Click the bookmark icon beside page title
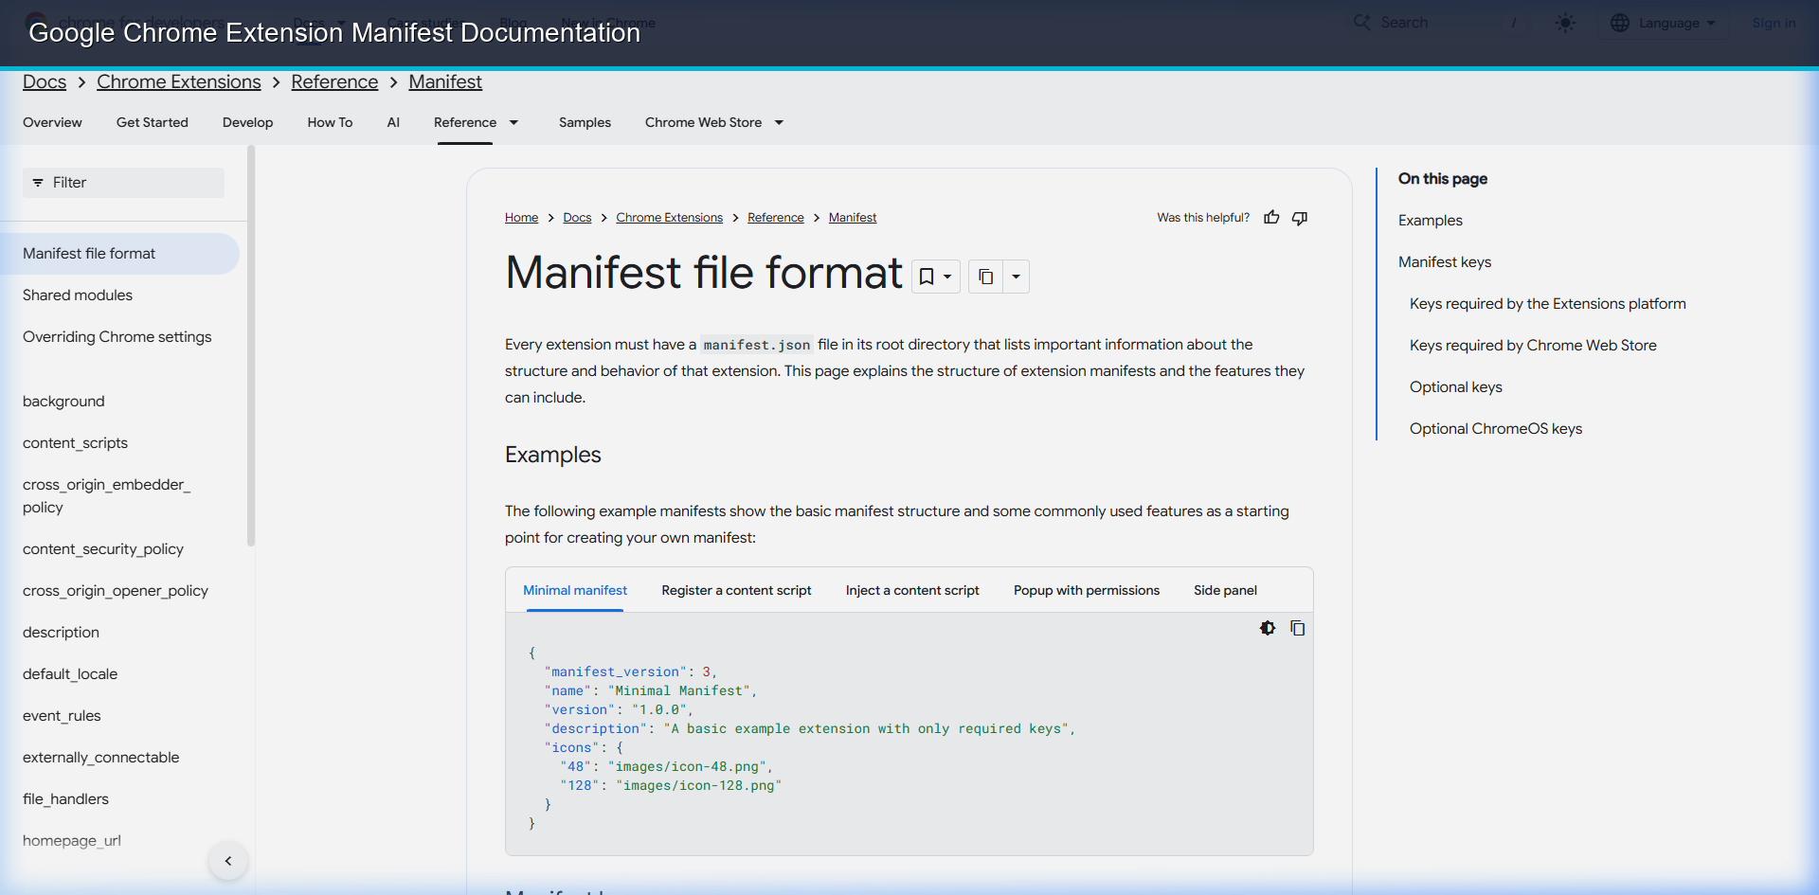This screenshot has width=1819, height=895. pos(927,277)
